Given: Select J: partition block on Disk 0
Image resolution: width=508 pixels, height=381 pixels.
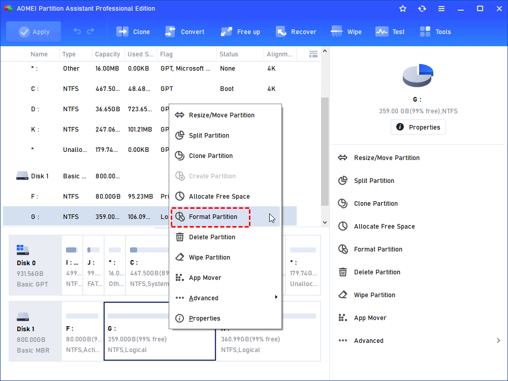Looking at the screenshot, I should pos(93,265).
